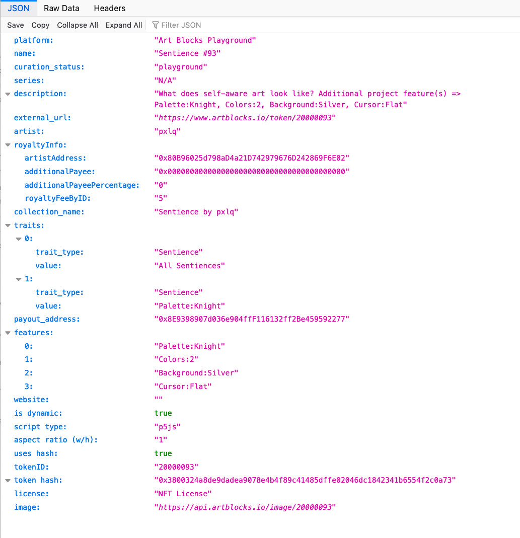Select value "NFT License"
Screen dimensions: 520x538
183,494
